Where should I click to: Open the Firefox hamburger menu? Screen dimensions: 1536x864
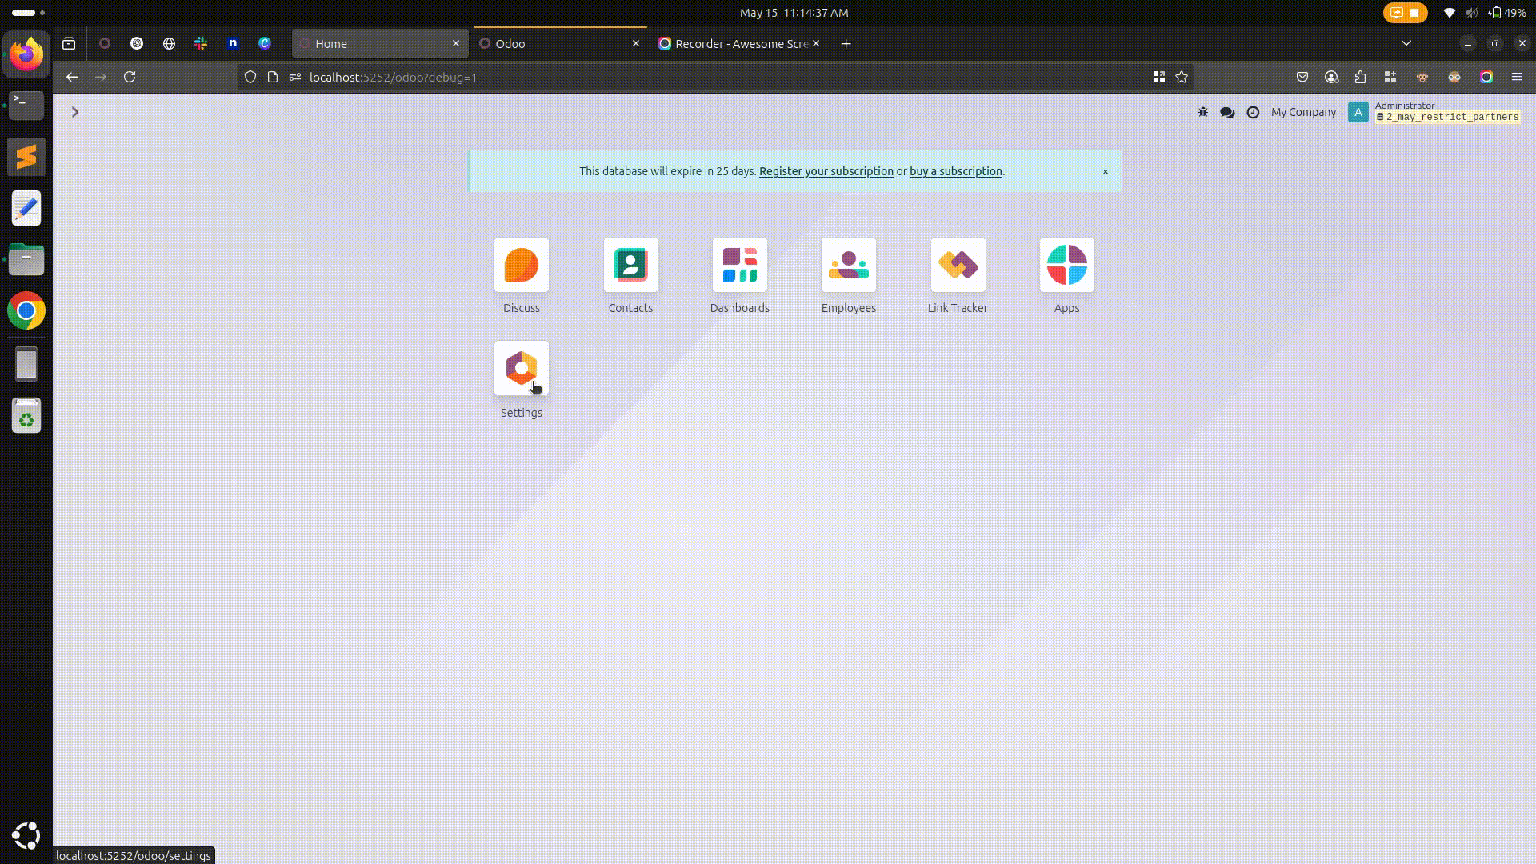point(1516,77)
